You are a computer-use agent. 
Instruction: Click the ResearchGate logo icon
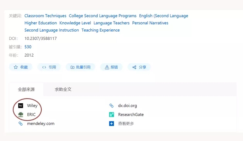pyautogui.click(x=111, y=114)
